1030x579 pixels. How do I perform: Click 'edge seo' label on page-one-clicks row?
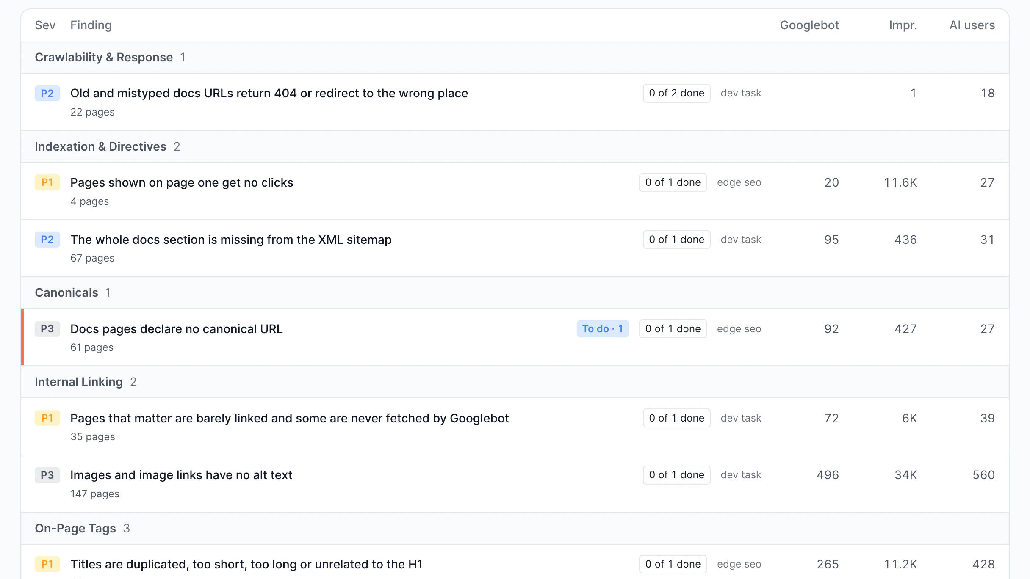[x=739, y=182]
